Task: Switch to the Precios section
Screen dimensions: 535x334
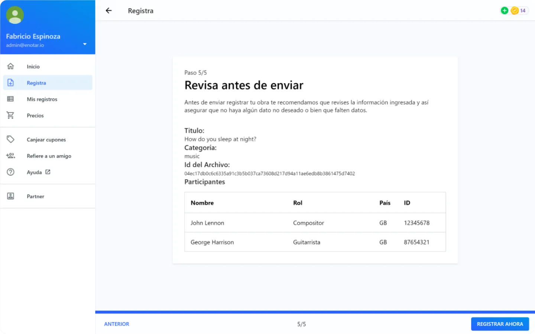Action: click(35, 115)
